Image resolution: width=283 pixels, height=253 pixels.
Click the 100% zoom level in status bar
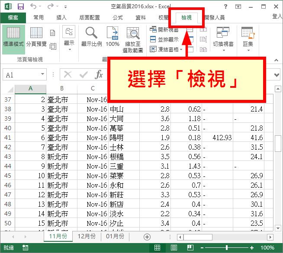click(267, 247)
